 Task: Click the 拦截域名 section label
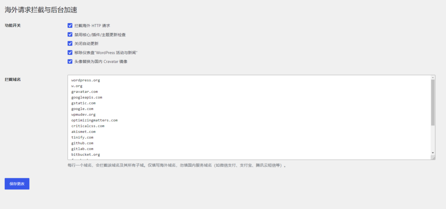[x=13, y=80]
